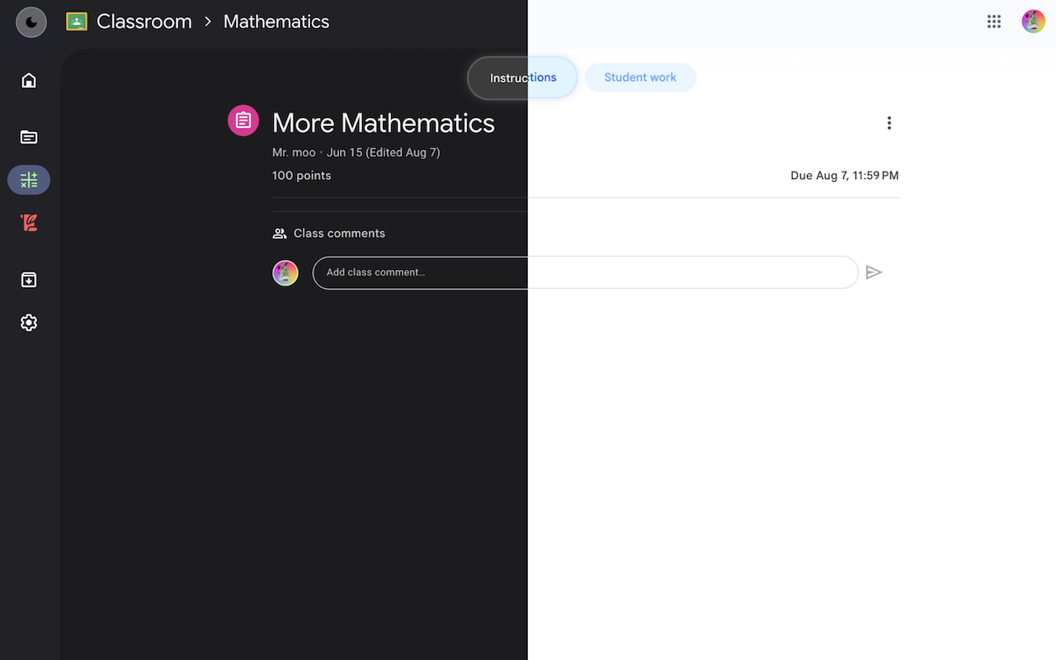
Task: Open Archived classes from the sidebar
Action: 28,280
